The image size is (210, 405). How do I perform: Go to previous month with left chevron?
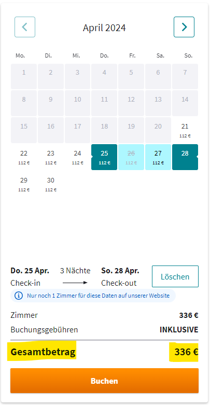(x=25, y=27)
